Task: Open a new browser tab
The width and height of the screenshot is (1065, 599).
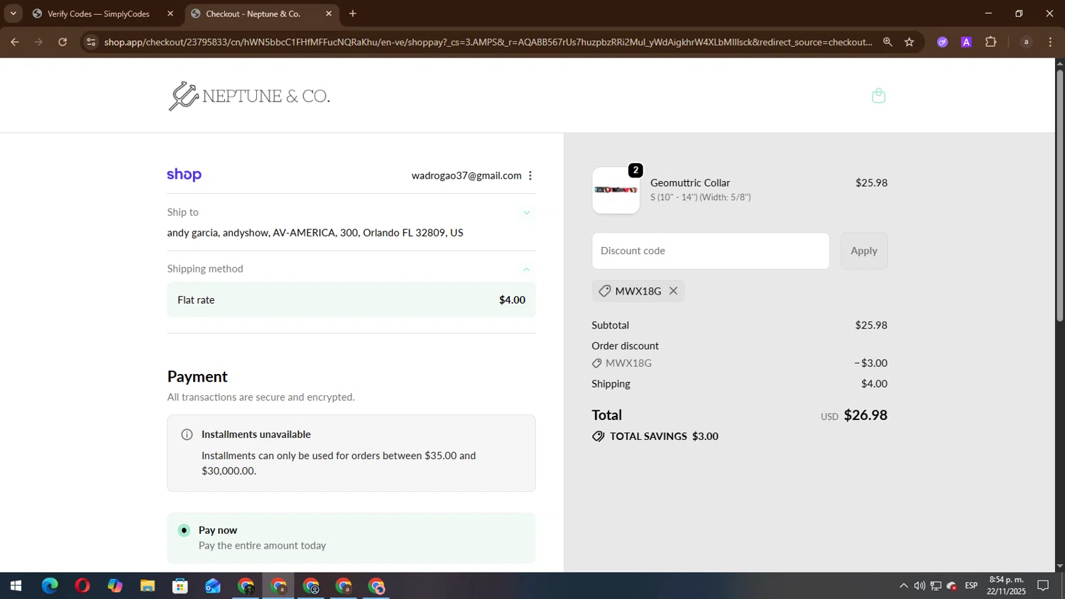Action: (353, 13)
